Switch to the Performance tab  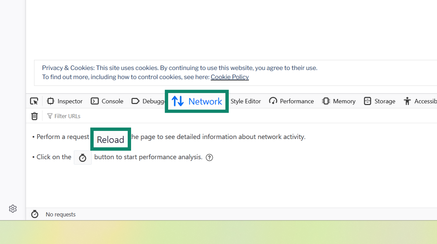291,101
